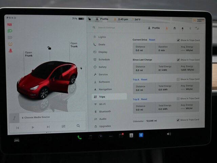Image resolution: width=217 pixels, height=163 pixels.
Task: Open the Audio settings menu
Action: click(x=100, y=119)
